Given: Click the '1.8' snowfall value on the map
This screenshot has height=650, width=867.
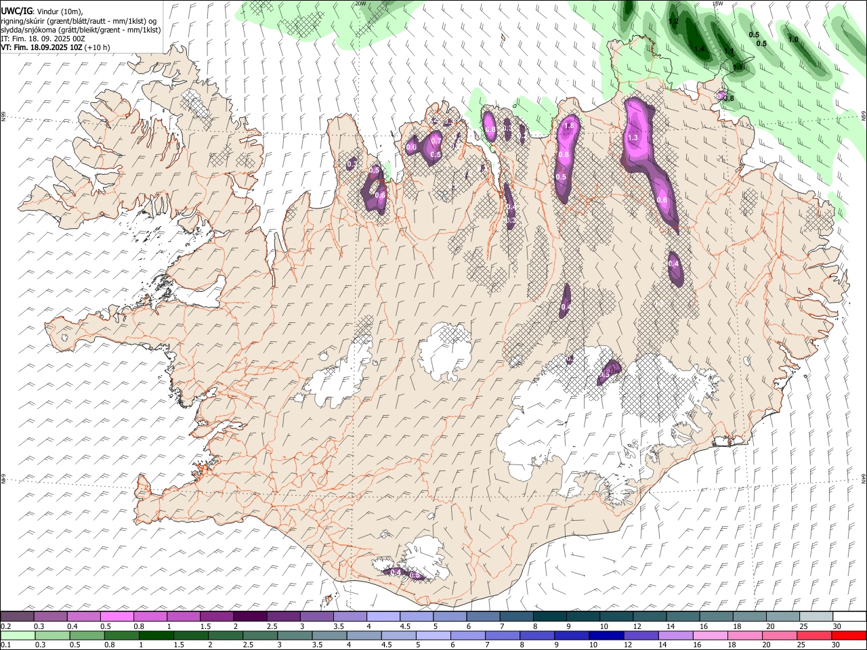Looking at the screenshot, I should pos(569,126).
